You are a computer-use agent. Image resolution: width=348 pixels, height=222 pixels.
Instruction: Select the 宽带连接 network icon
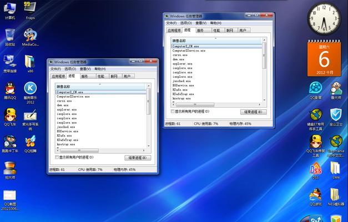(10, 64)
